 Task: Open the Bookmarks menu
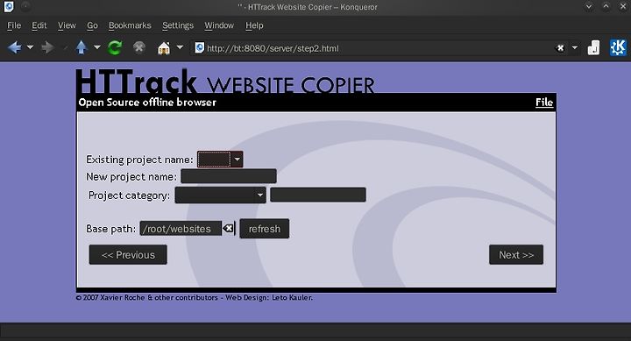(x=130, y=25)
